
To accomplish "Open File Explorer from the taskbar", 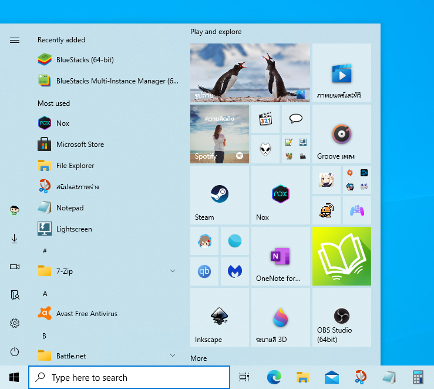I will pyautogui.click(x=303, y=377).
